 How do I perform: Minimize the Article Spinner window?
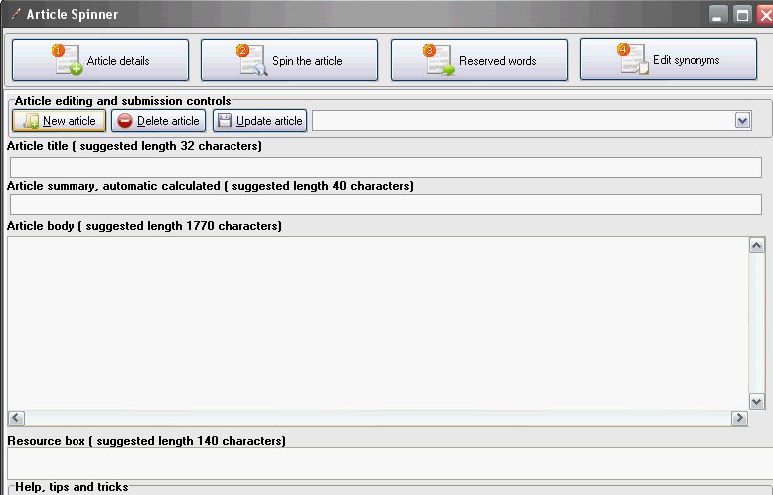(x=718, y=14)
